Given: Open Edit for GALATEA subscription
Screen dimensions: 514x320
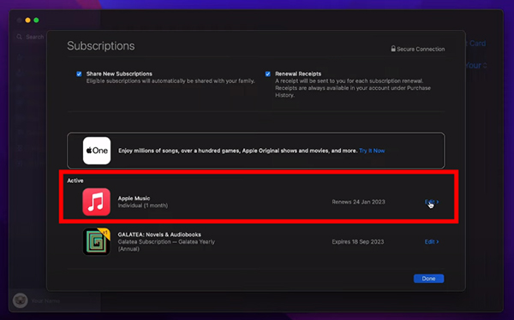Looking at the screenshot, I should tap(432, 242).
